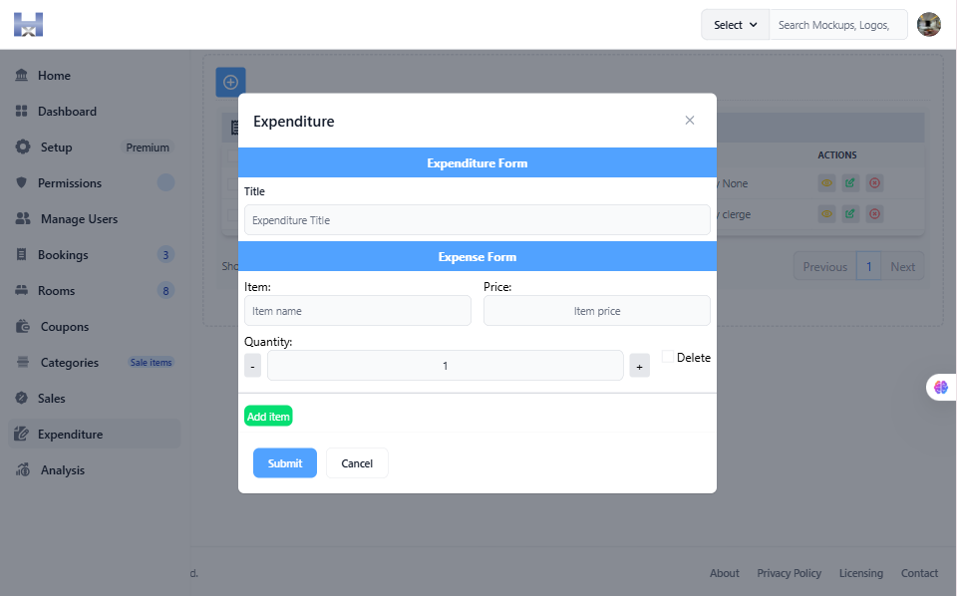Click the red delete icon on the clerge row
The height and width of the screenshot is (596, 957).
(x=874, y=213)
